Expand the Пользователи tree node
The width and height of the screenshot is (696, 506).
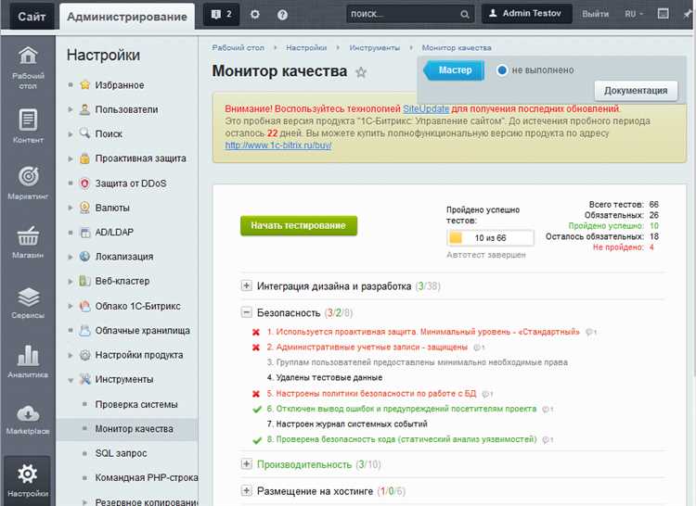[x=71, y=109]
